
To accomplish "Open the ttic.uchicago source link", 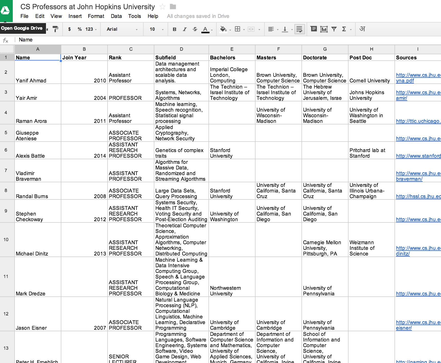I will coord(418,121).
